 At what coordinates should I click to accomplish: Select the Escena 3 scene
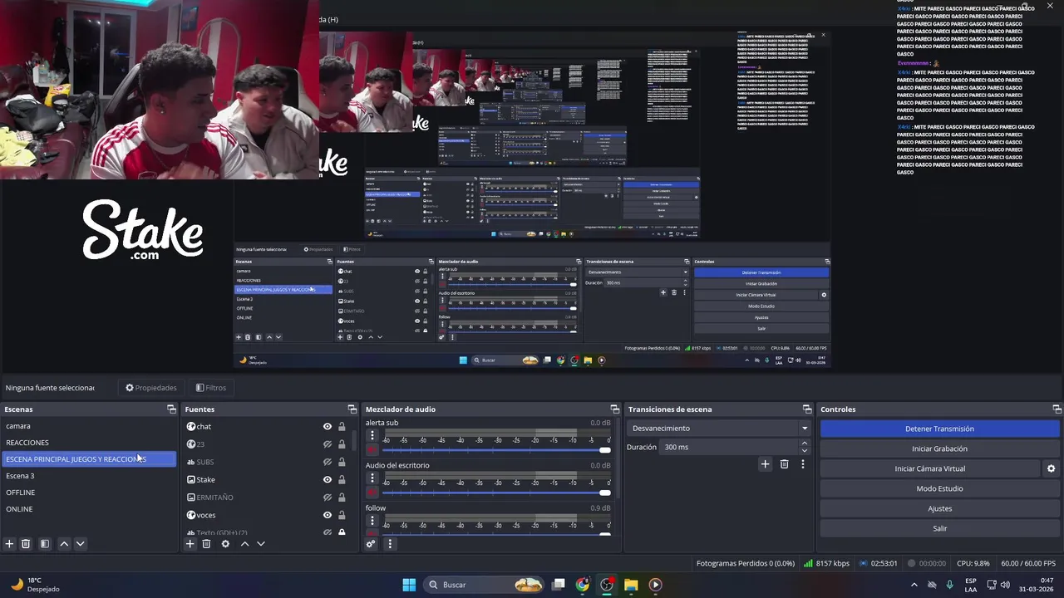pyautogui.click(x=89, y=476)
